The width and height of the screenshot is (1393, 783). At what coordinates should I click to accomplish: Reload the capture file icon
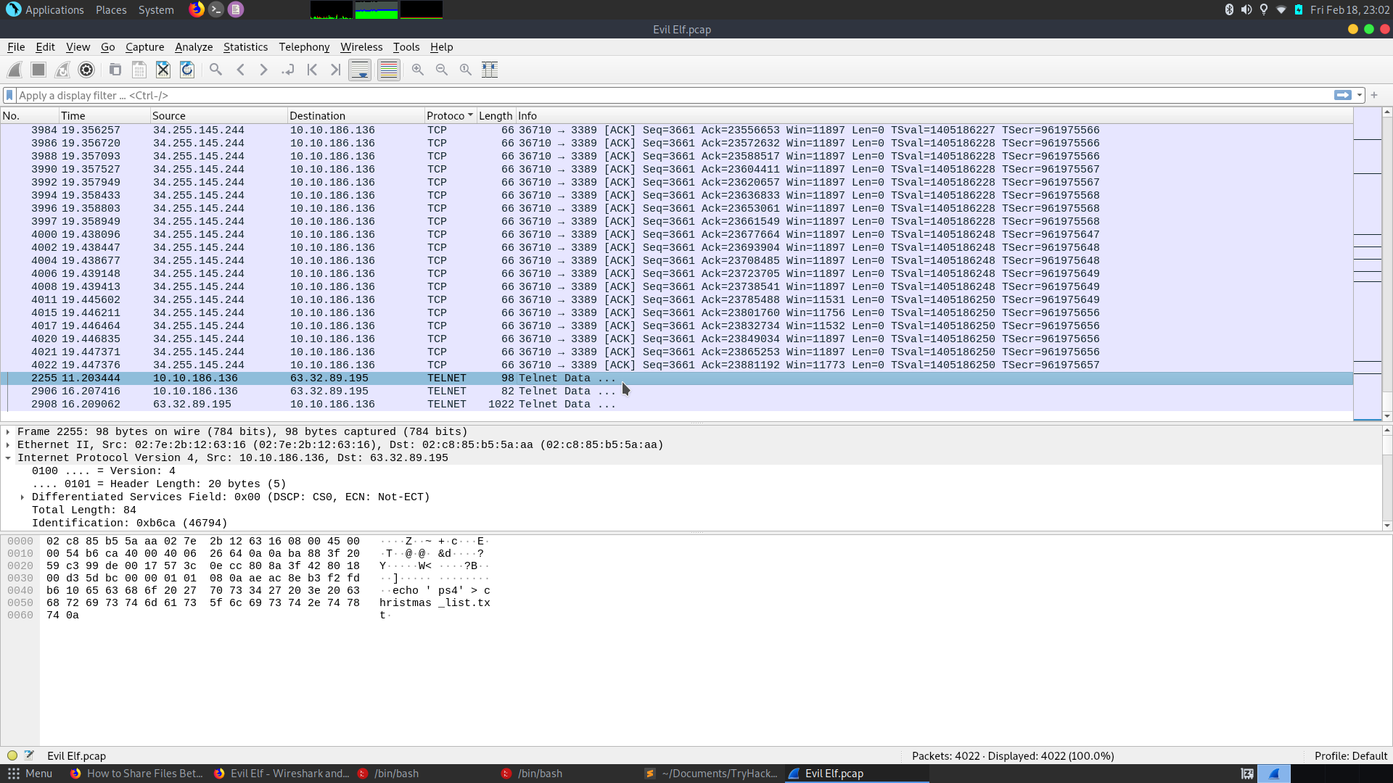click(x=187, y=70)
